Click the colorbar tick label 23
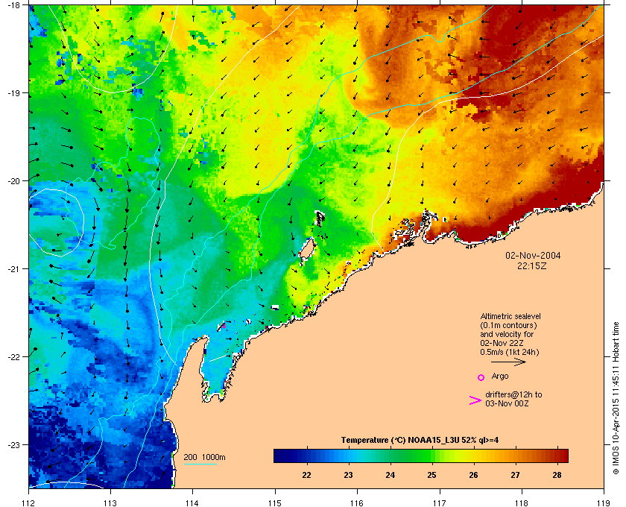 349,475
